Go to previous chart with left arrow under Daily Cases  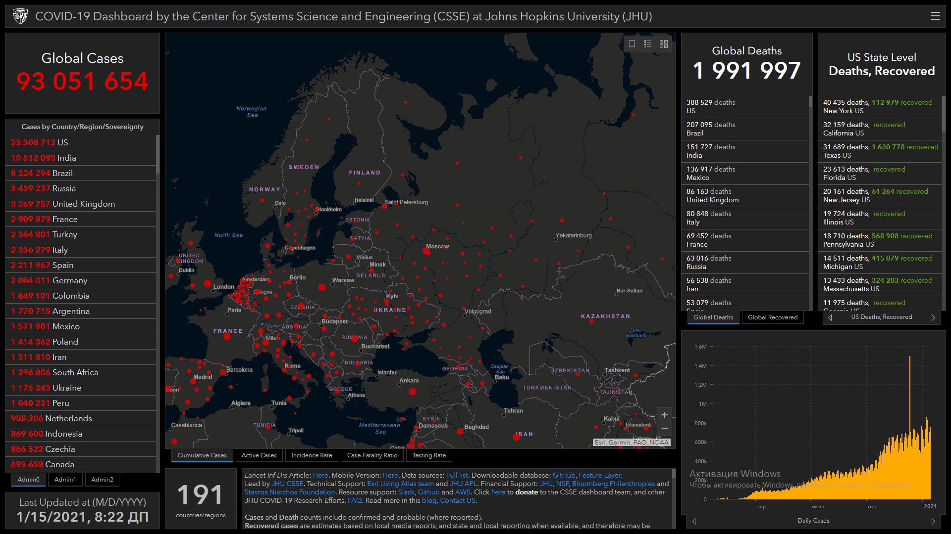[x=694, y=521]
